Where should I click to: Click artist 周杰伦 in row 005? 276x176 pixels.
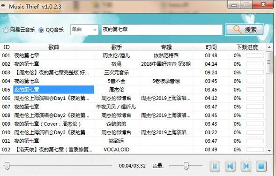(116, 90)
